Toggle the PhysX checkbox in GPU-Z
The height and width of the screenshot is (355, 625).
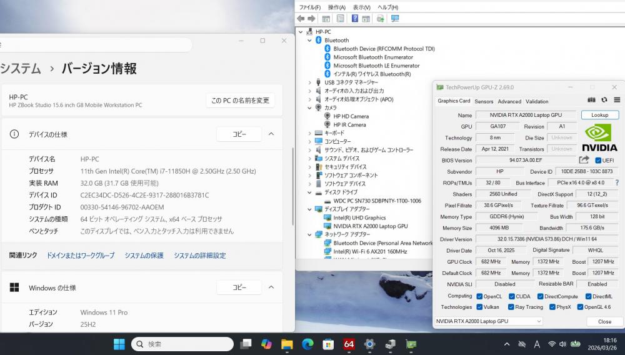(x=552, y=307)
